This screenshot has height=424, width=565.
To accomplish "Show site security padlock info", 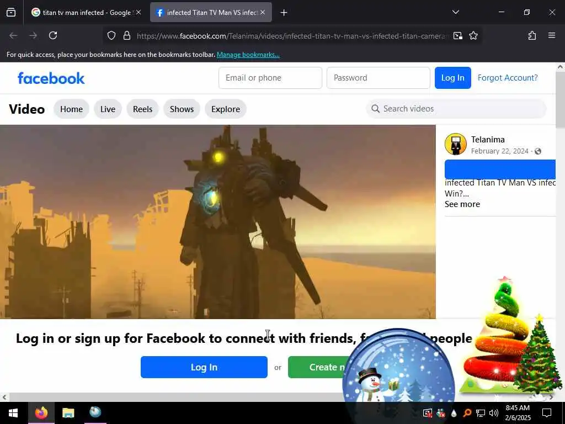I will 127,35.
